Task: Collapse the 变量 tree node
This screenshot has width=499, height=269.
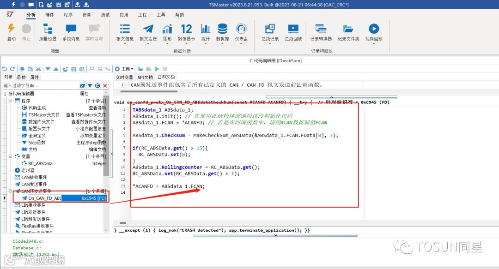Action: [10, 156]
